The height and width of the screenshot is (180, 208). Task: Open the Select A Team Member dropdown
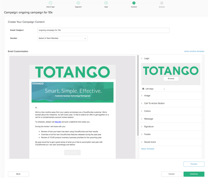coord(62,38)
